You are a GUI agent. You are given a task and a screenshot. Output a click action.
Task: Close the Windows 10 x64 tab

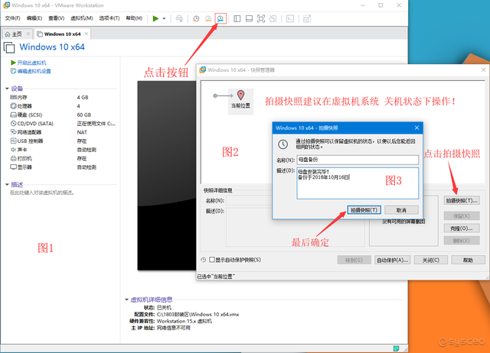87,34
